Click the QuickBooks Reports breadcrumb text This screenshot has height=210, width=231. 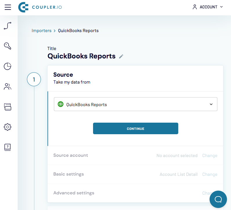(x=78, y=31)
